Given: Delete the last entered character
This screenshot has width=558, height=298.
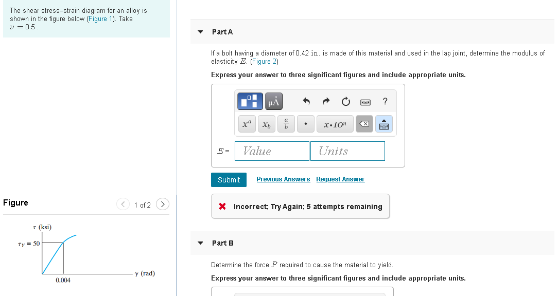Looking at the screenshot, I should tap(364, 124).
